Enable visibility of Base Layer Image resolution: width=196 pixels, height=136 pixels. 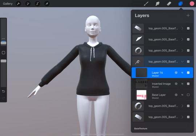(x=188, y=95)
